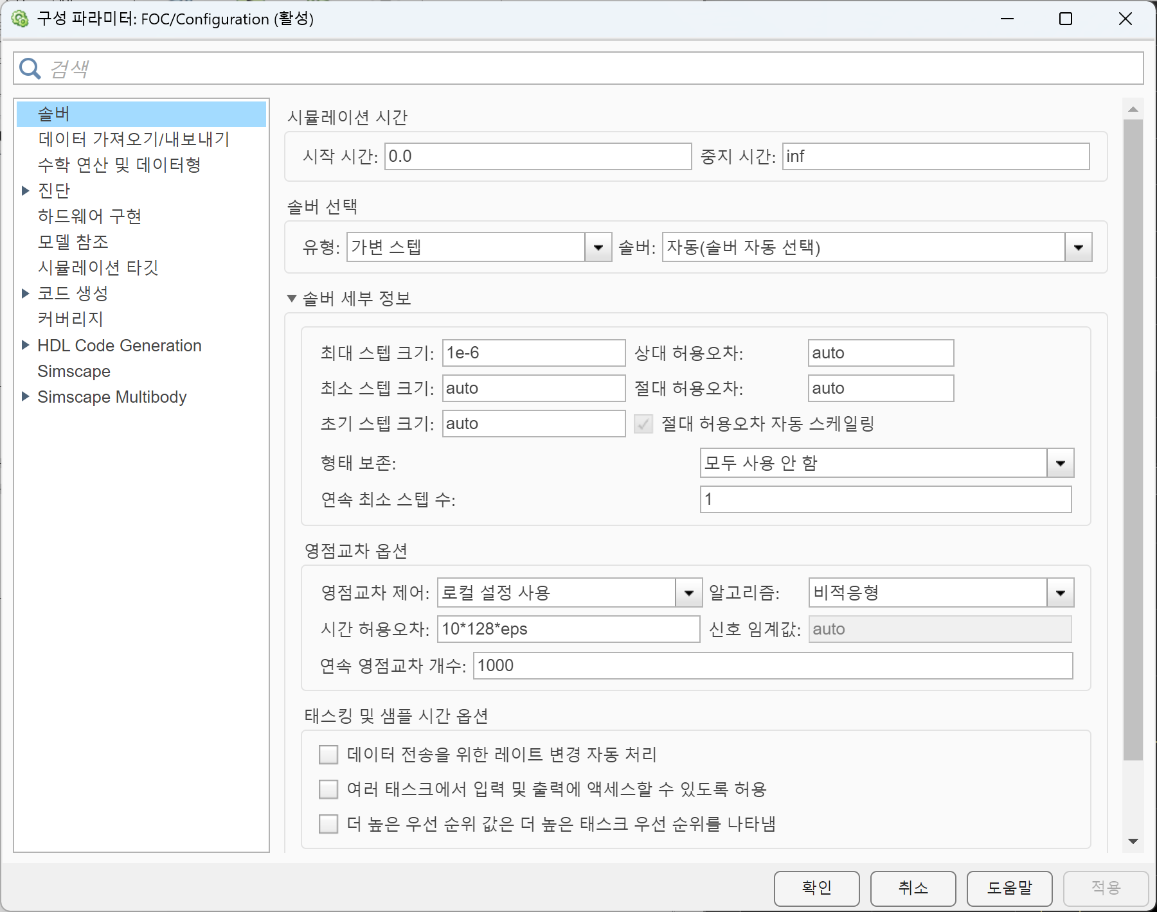
Task: Minimize the configuration parameters window
Action: (x=1007, y=19)
